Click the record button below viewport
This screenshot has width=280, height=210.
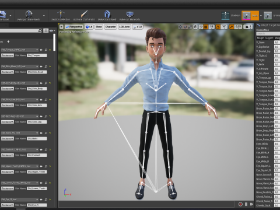coord(240,204)
